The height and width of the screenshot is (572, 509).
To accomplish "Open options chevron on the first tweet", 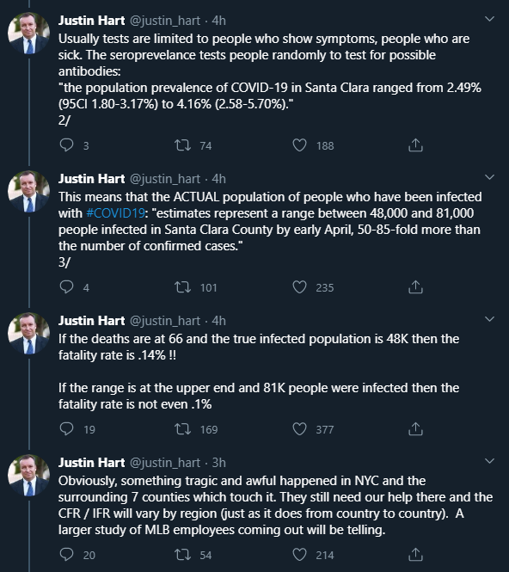I will click(x=490, y=19).
